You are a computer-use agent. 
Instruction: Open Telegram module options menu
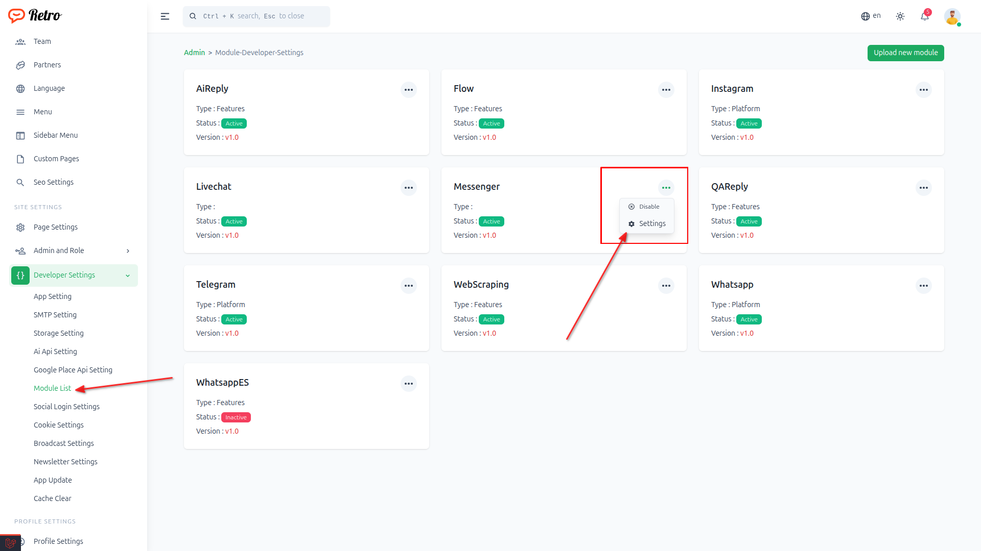[x=409, y=286]
